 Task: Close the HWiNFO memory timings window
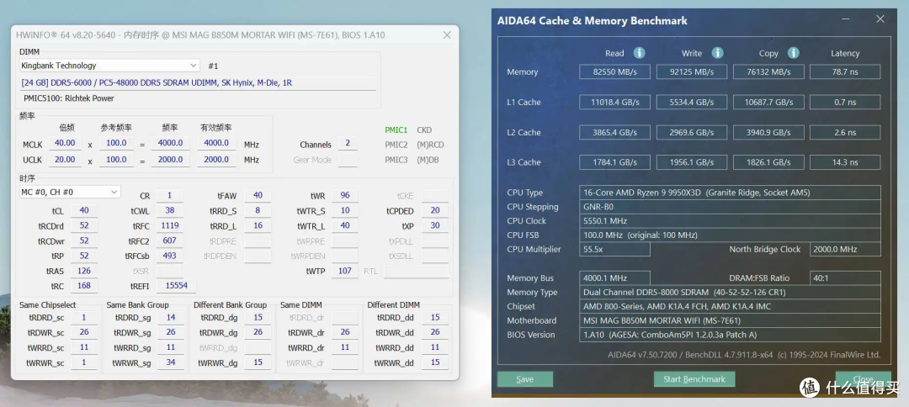[x=447, y=34]
